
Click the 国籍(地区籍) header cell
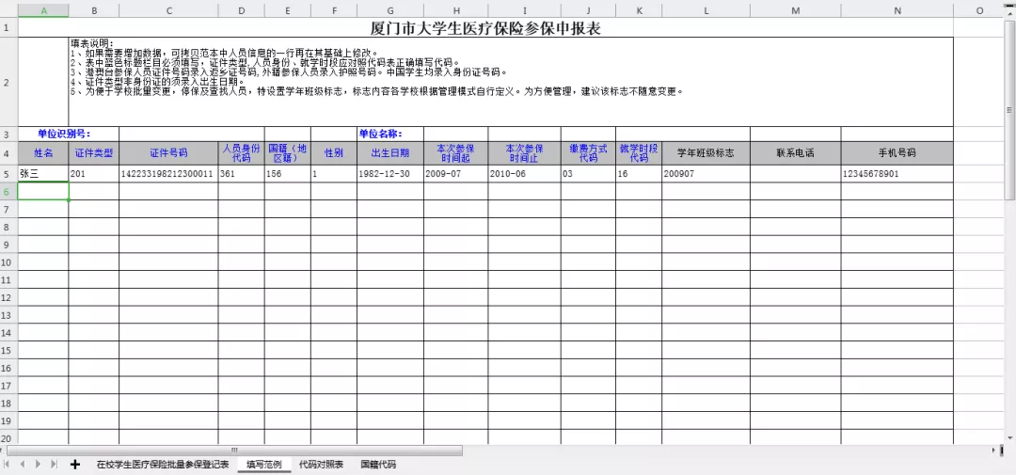(x=288, y=153)
